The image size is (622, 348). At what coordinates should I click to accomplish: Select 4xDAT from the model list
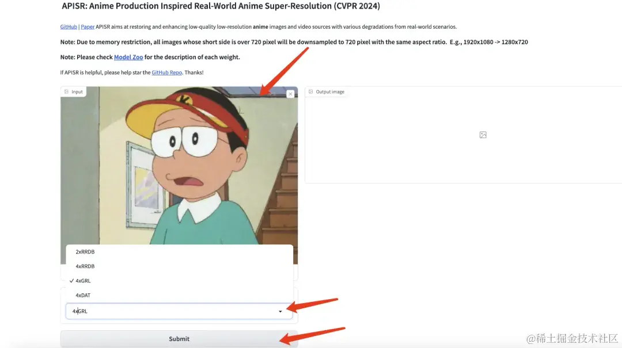pyautogui.click(x=179, y=295)
